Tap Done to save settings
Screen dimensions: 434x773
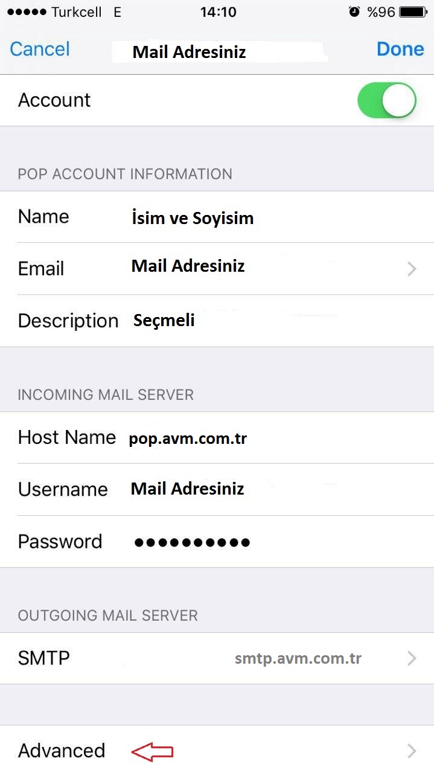tap(400, 49)
